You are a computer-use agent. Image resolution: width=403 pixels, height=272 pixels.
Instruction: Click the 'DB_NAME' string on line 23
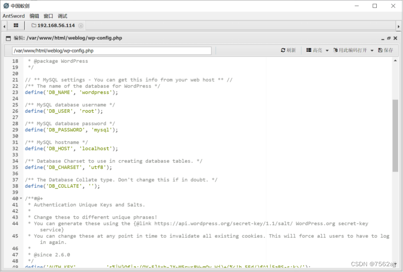[59, 92]
